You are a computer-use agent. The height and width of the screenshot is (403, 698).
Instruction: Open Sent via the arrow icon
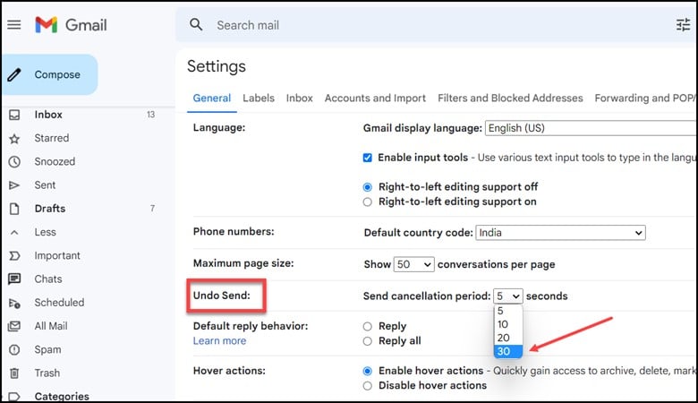pyautogui.click(x=14, y=185)
